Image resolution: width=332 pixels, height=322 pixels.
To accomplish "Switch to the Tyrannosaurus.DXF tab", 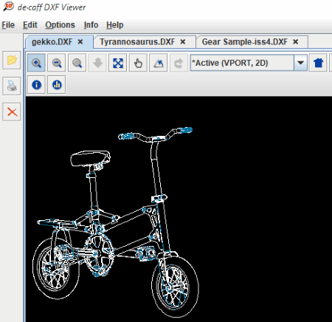I will pos(137,42).
